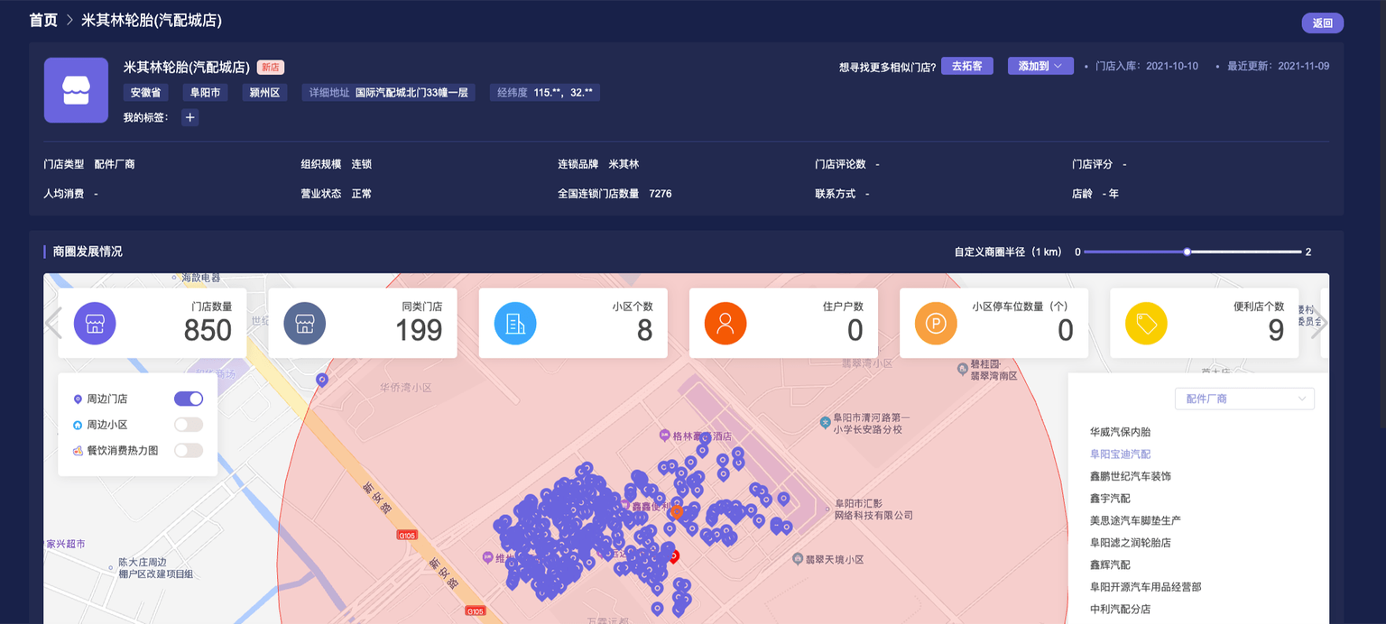Screen dimensions: 1386x624
Task: Select 华威汽保内胎 in store list
Action: (1120, 432)
